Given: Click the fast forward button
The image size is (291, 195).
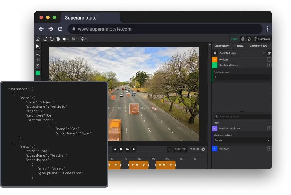Looking at the screenshot, I should pyautogui.click(x=128, y=149).
